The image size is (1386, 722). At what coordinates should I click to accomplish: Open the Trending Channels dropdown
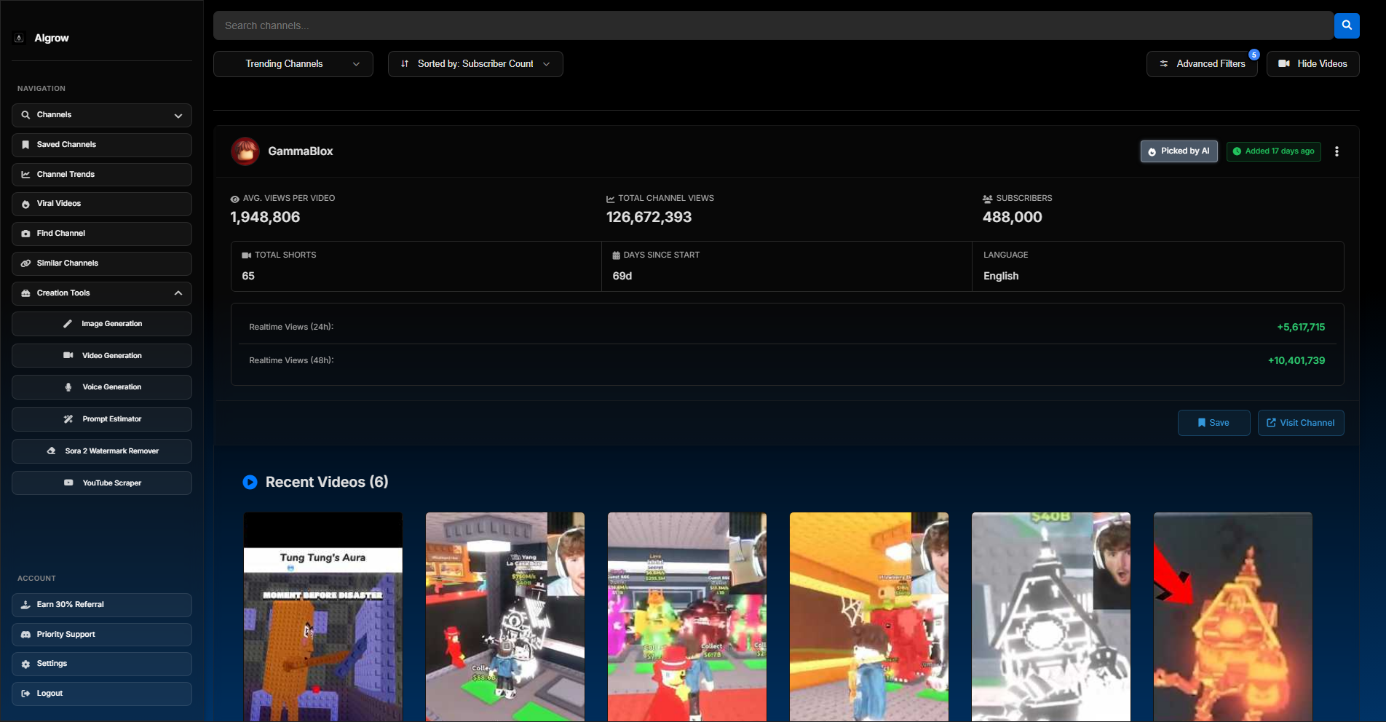pos(293,63)
